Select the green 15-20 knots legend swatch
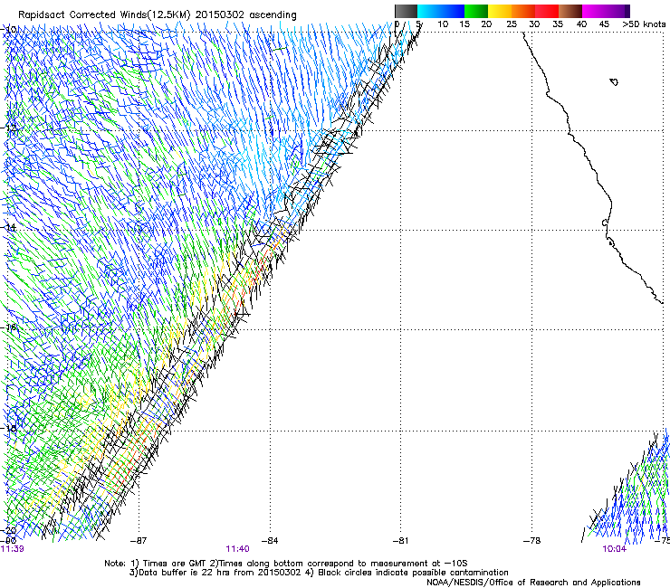 pos(476,11)
